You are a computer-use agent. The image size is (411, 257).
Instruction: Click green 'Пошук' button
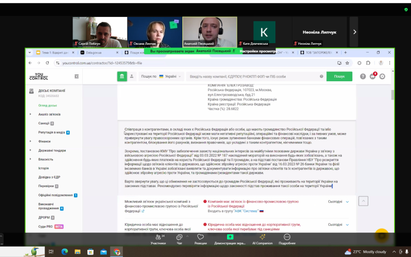pyautogui.click(x=339, y=76)
